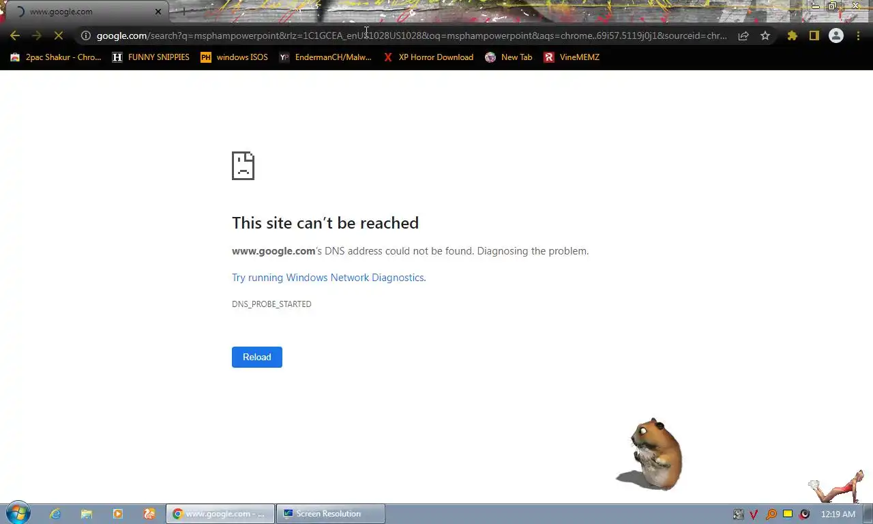
Task: Launch Internet Explorer from taskbar
Action: click(55, 514)
